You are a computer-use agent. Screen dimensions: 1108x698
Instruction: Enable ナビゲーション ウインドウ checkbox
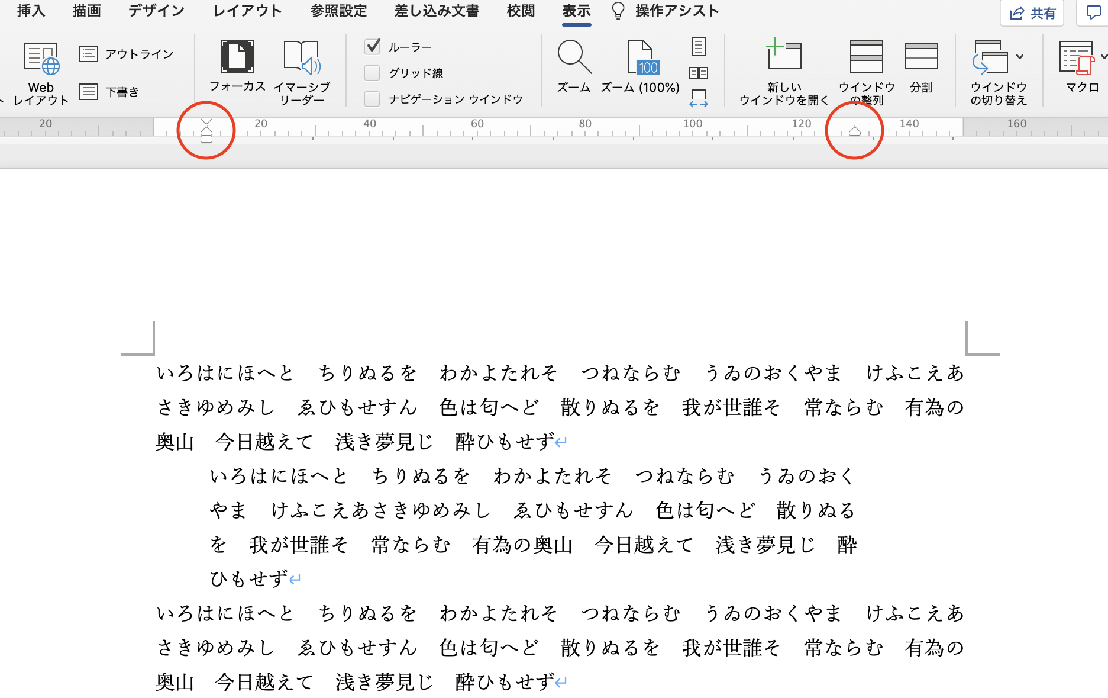pyautogui.click(x=372, y=99)
